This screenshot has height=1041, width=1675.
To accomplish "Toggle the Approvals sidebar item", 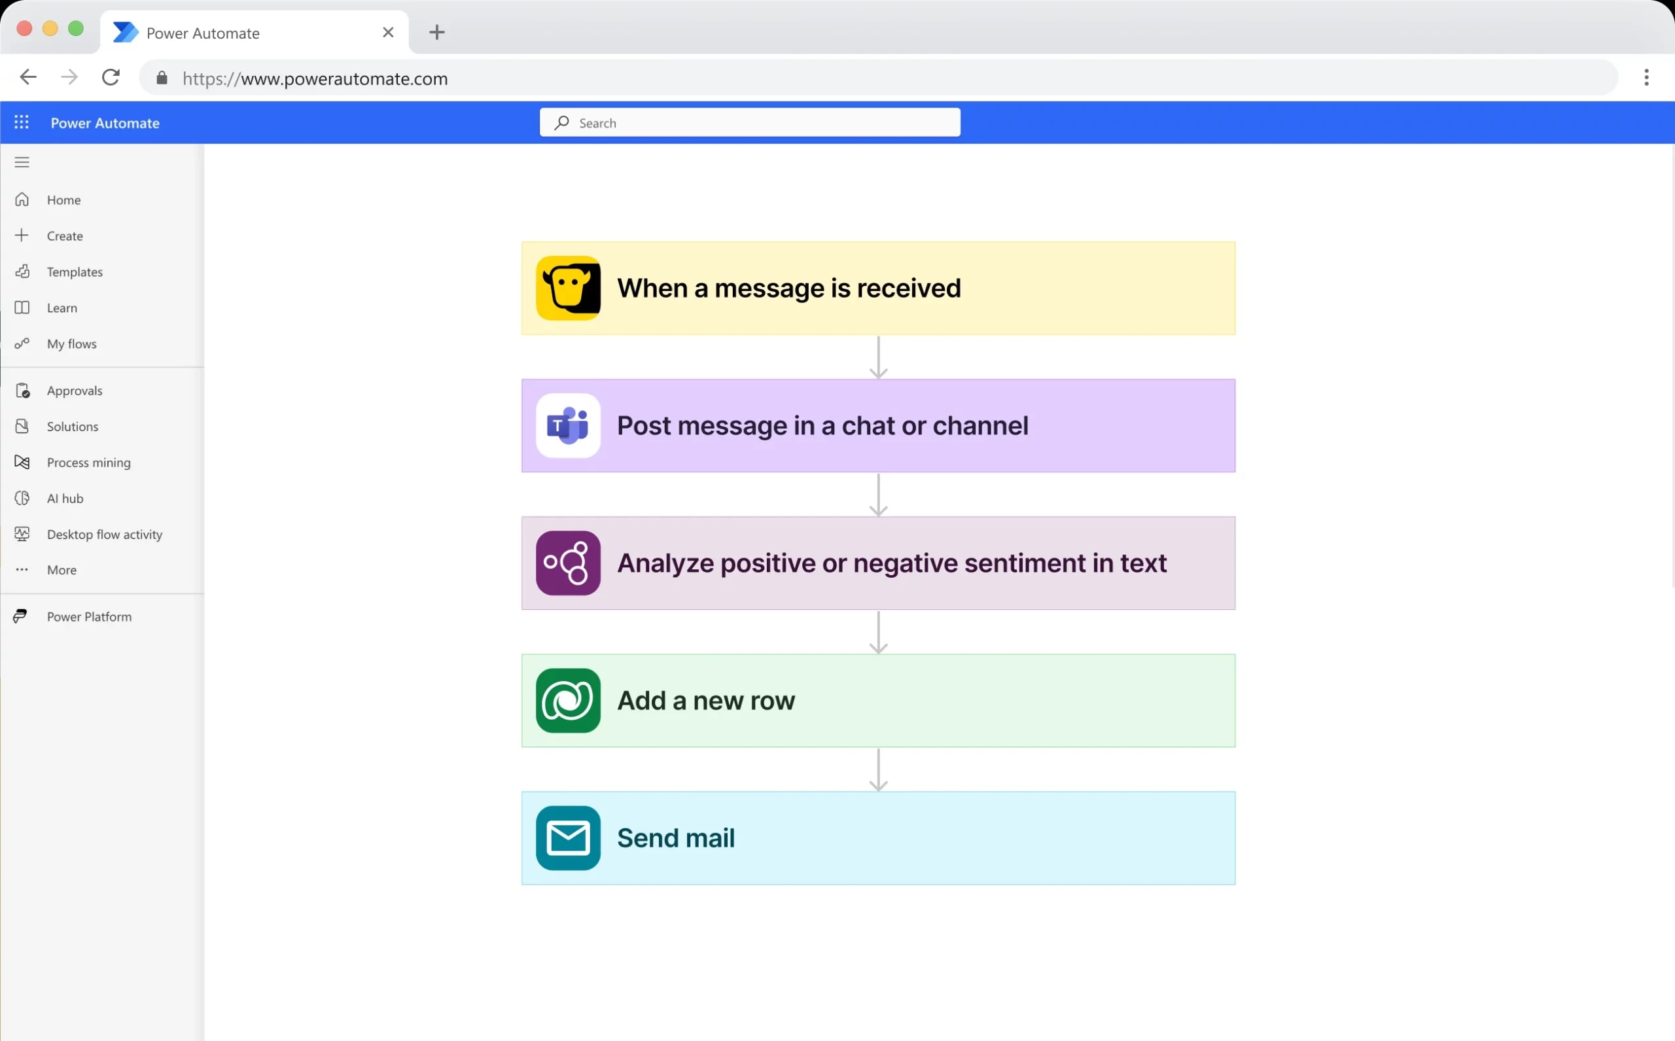I will [x=75, y=390].
